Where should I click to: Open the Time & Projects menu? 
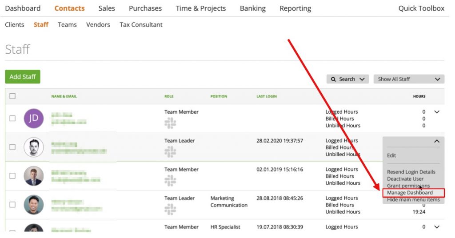(x=201, y=8)
